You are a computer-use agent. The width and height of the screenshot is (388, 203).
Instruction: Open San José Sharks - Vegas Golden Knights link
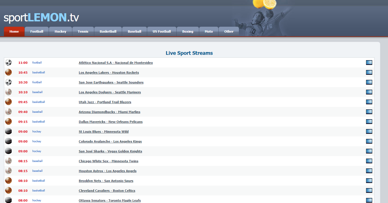click(110, 151)
